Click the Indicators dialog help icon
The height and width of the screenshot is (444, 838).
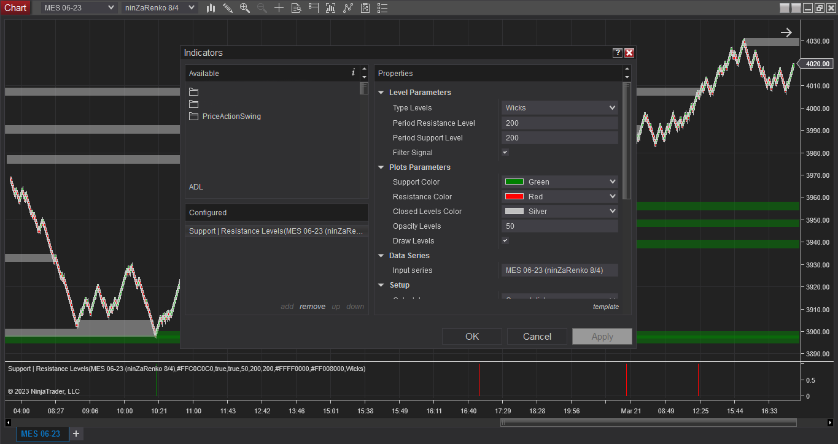(x=618, y=53)
